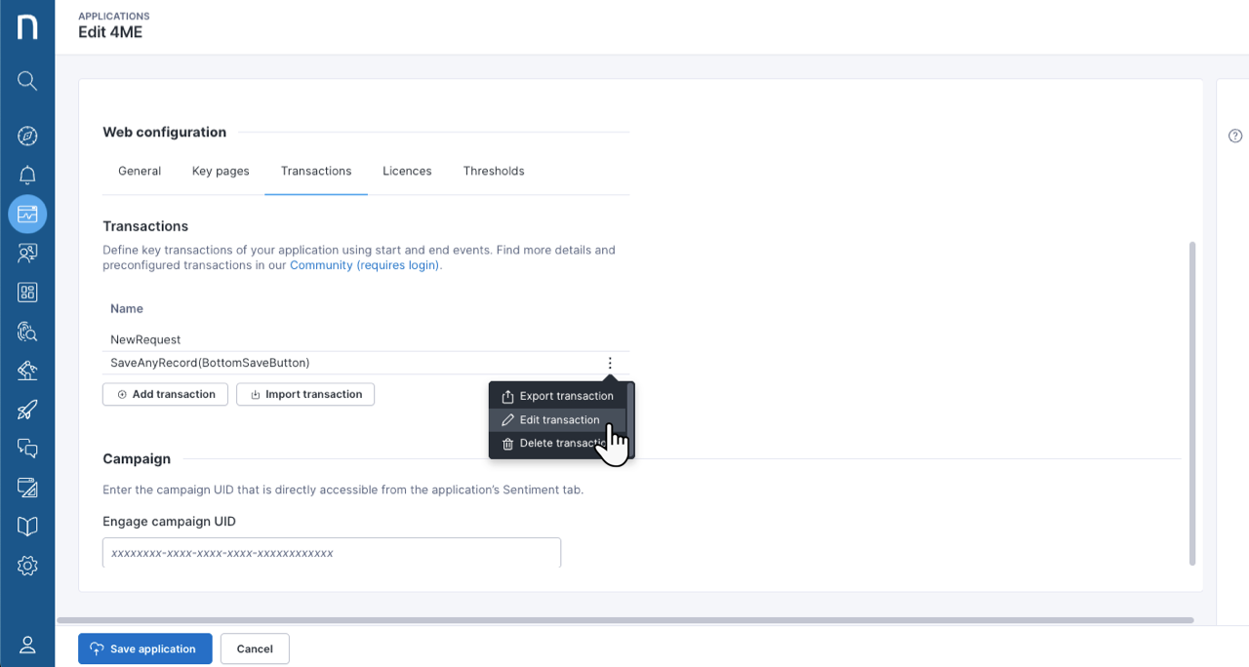
Task: Open Search from the left sidebar
Action: point(27,80)
